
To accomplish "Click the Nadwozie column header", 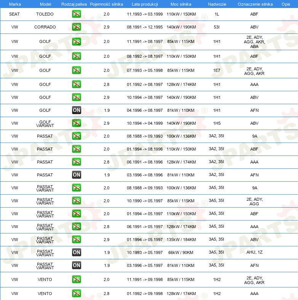I will pos(217,4).
